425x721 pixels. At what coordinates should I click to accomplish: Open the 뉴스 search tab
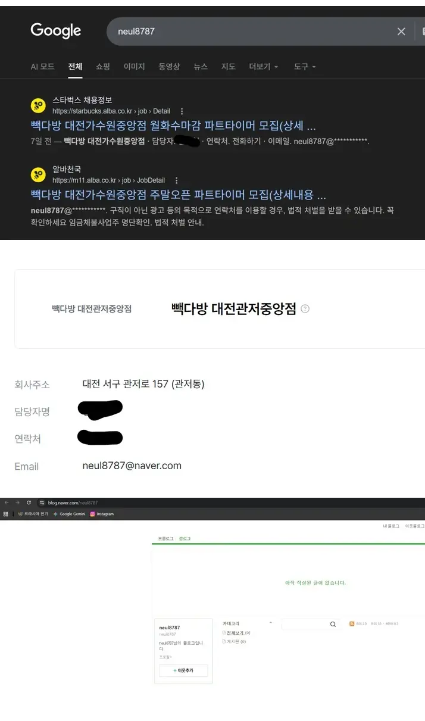[x=201, y=67]
